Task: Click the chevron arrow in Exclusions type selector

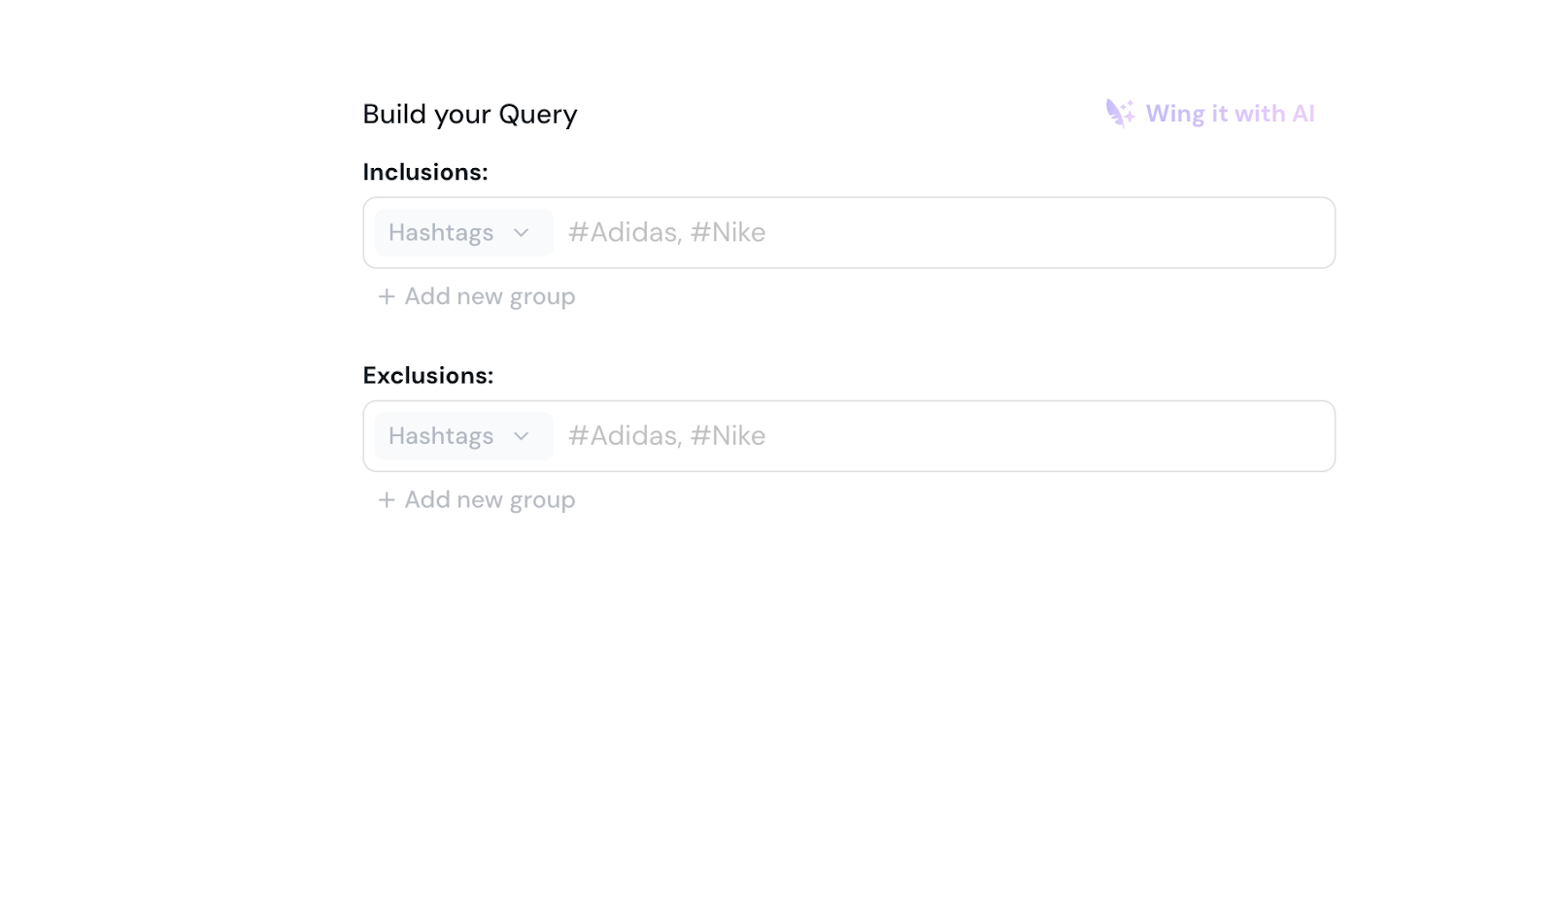Action: [522, 436]
